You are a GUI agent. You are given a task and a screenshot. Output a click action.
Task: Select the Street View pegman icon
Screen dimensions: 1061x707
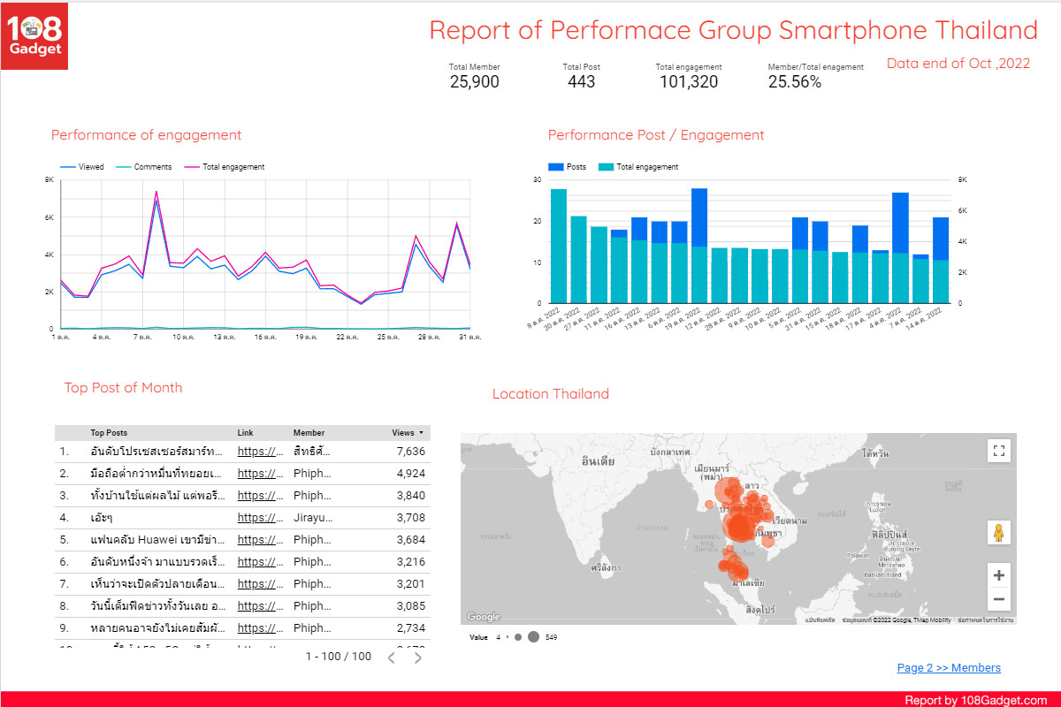999,533
